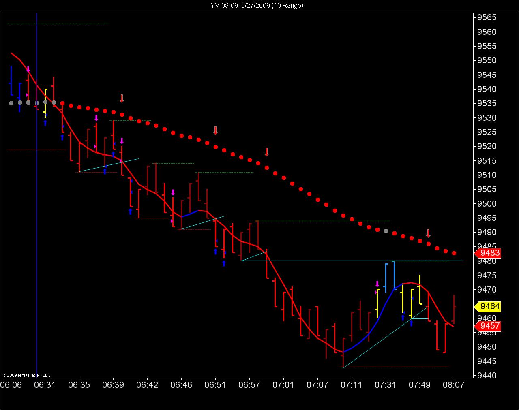Click the 07:01 time axis label
Viewport: 519px width, 410px height.
coord(283,384)
